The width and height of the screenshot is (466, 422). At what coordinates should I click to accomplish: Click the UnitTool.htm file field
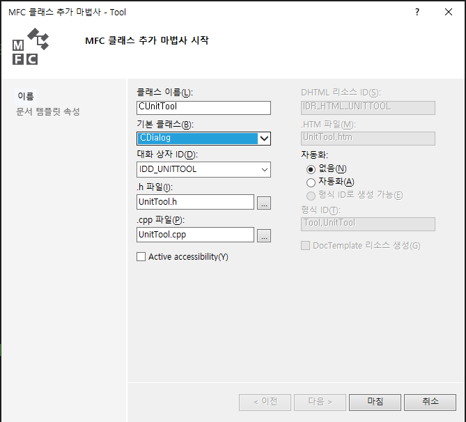[368, 139]
